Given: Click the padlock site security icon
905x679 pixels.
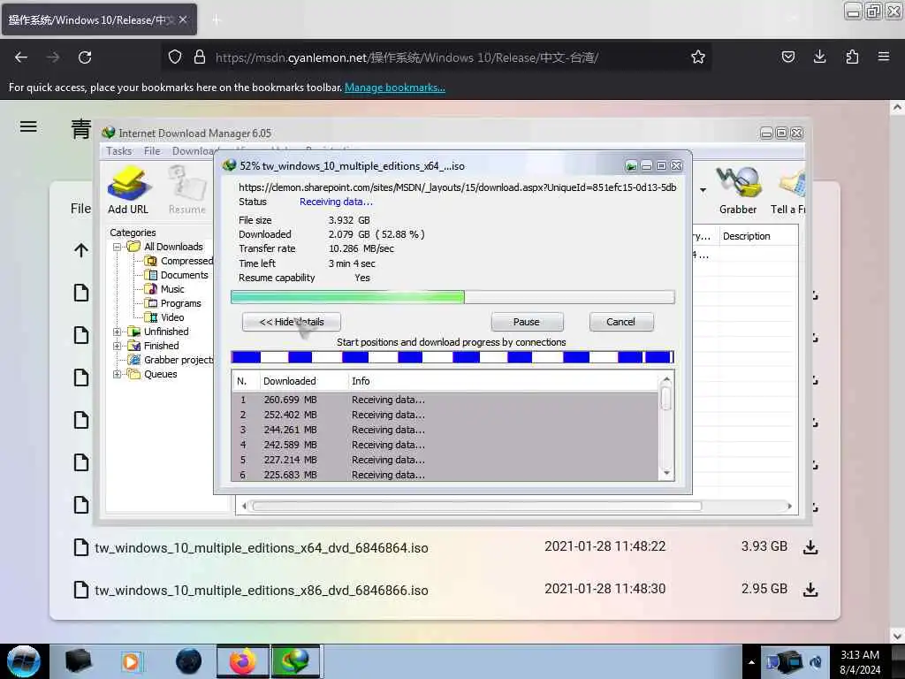Looking at the screenshot, I should [200, 57].
